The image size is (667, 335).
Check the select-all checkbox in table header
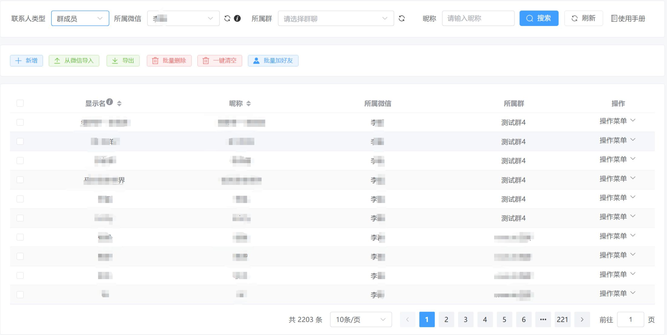(20, 103)
